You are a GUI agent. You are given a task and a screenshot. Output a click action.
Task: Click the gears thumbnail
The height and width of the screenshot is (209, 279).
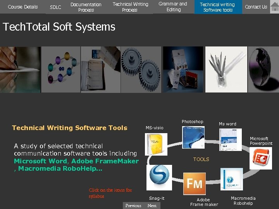click(141, 70)
